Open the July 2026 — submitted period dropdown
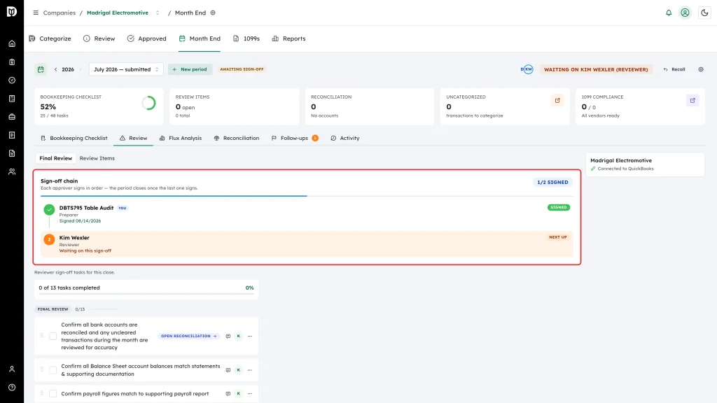The image size is (717, 403). pos(126,69)
